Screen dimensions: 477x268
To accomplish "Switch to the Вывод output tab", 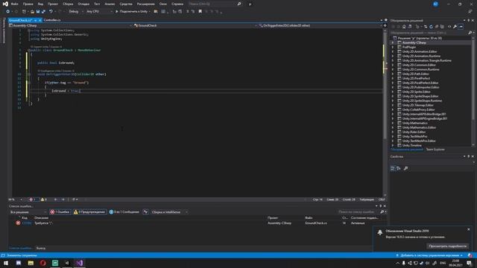I will pos(41,248).
